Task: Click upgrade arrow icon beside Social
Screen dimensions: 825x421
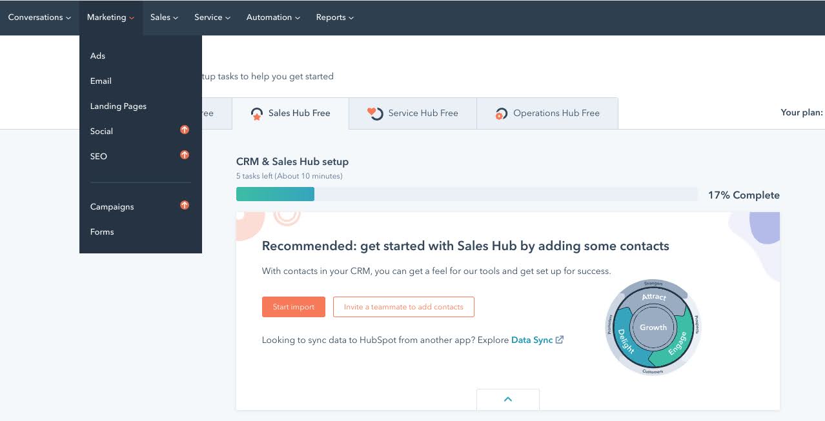Action: 185,130
